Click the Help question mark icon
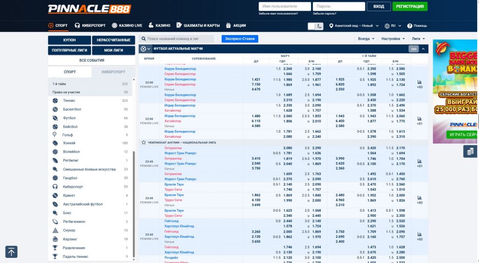Screen dimensions: 479x263 410,26
